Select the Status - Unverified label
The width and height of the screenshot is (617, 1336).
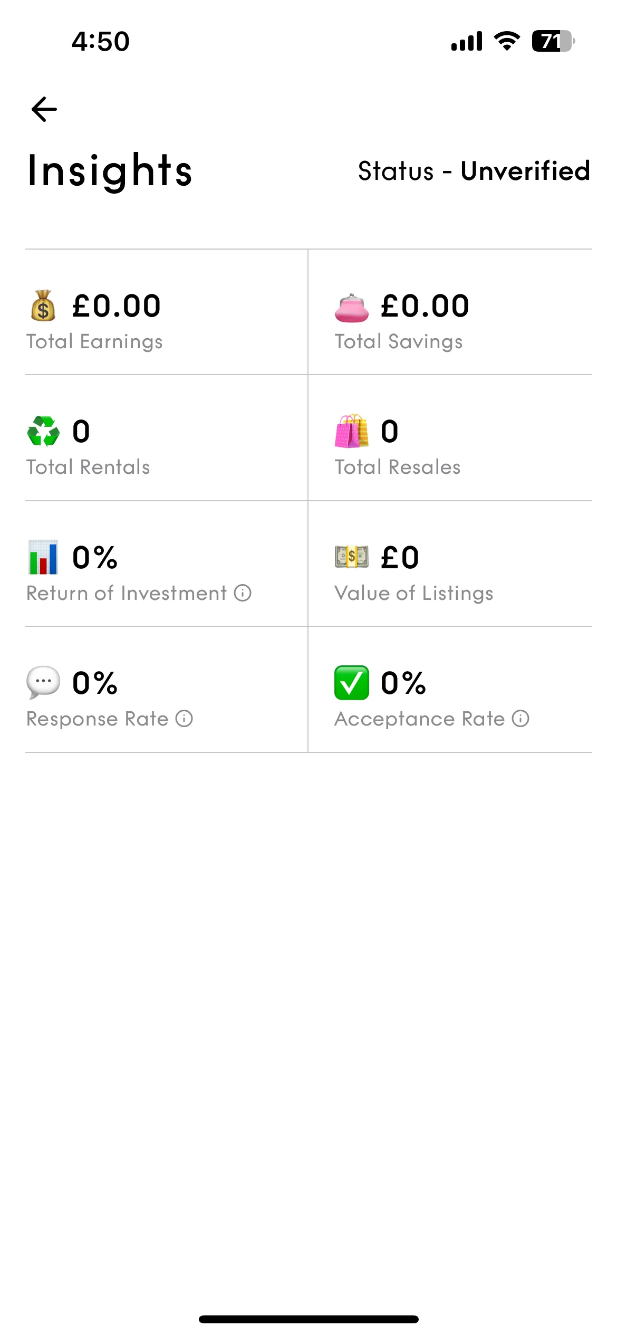pos(474,171)
